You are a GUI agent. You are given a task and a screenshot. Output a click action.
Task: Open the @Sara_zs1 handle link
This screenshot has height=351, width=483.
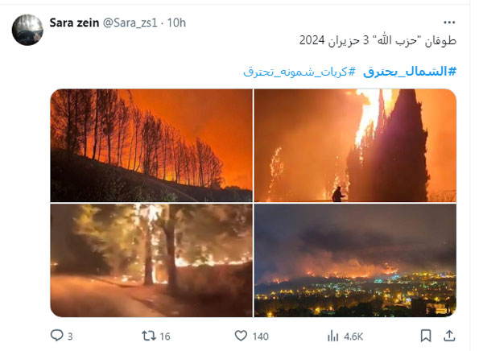click(x=130, y=23)
